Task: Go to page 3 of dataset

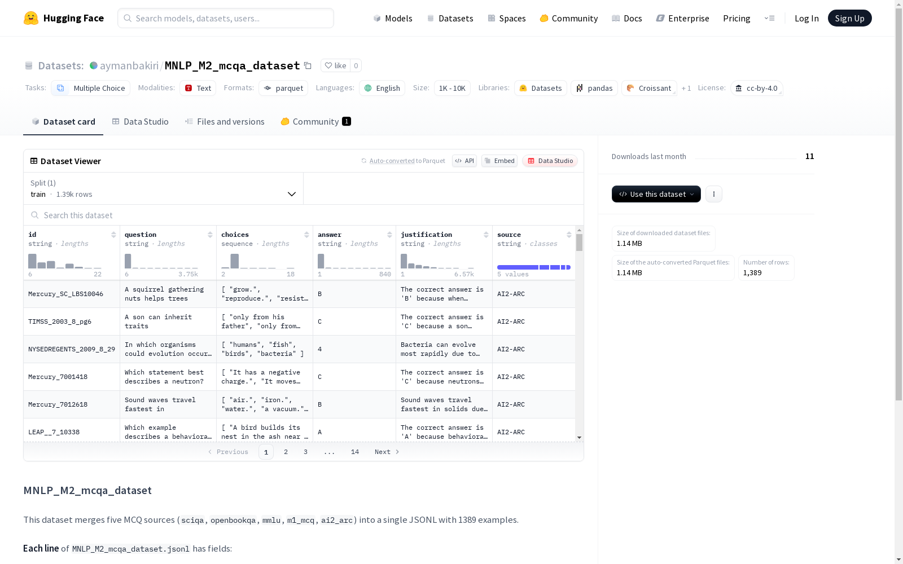Action: [305, 452]
